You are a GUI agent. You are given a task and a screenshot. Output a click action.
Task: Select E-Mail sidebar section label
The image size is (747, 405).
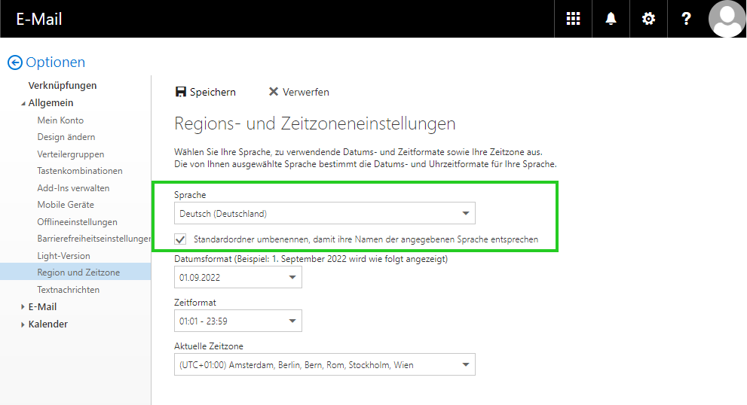tap(42, 307)
